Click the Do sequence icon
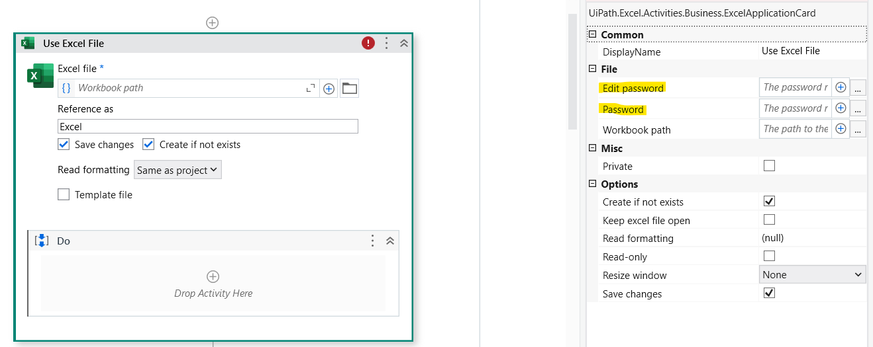 [42, 241]
